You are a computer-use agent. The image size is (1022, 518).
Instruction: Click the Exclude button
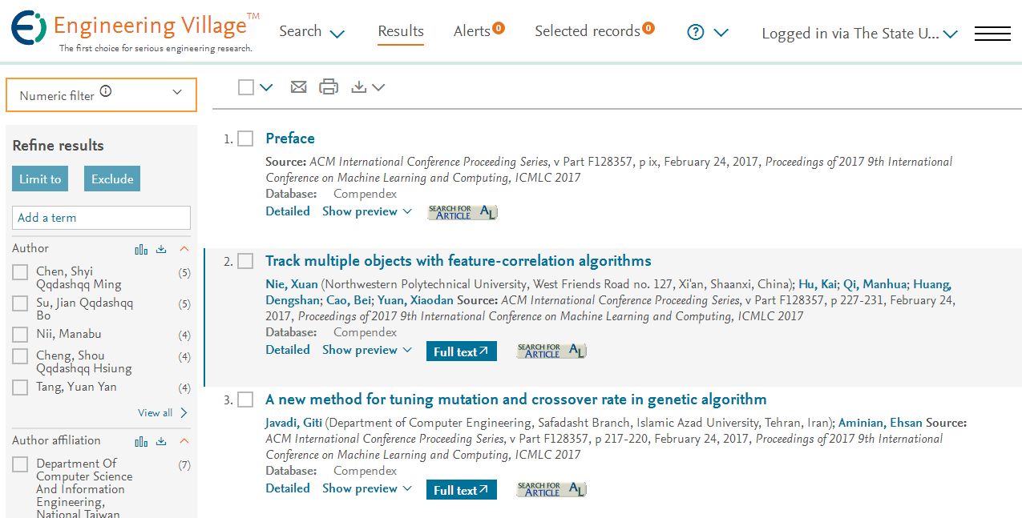click(112, 179)
